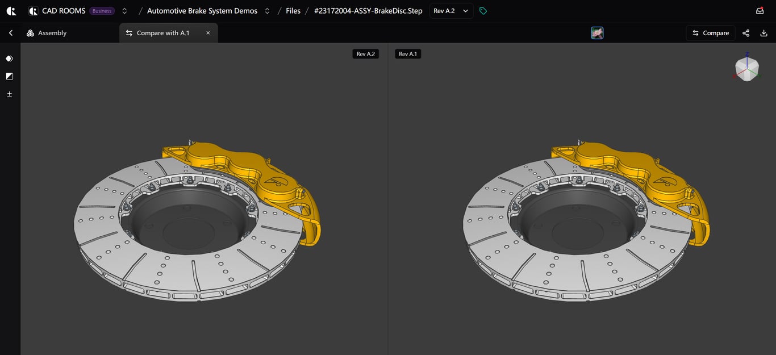The image size is (776, 355).
Task: Click the XYZ orientation cube
Action: [x=746, y=68]
